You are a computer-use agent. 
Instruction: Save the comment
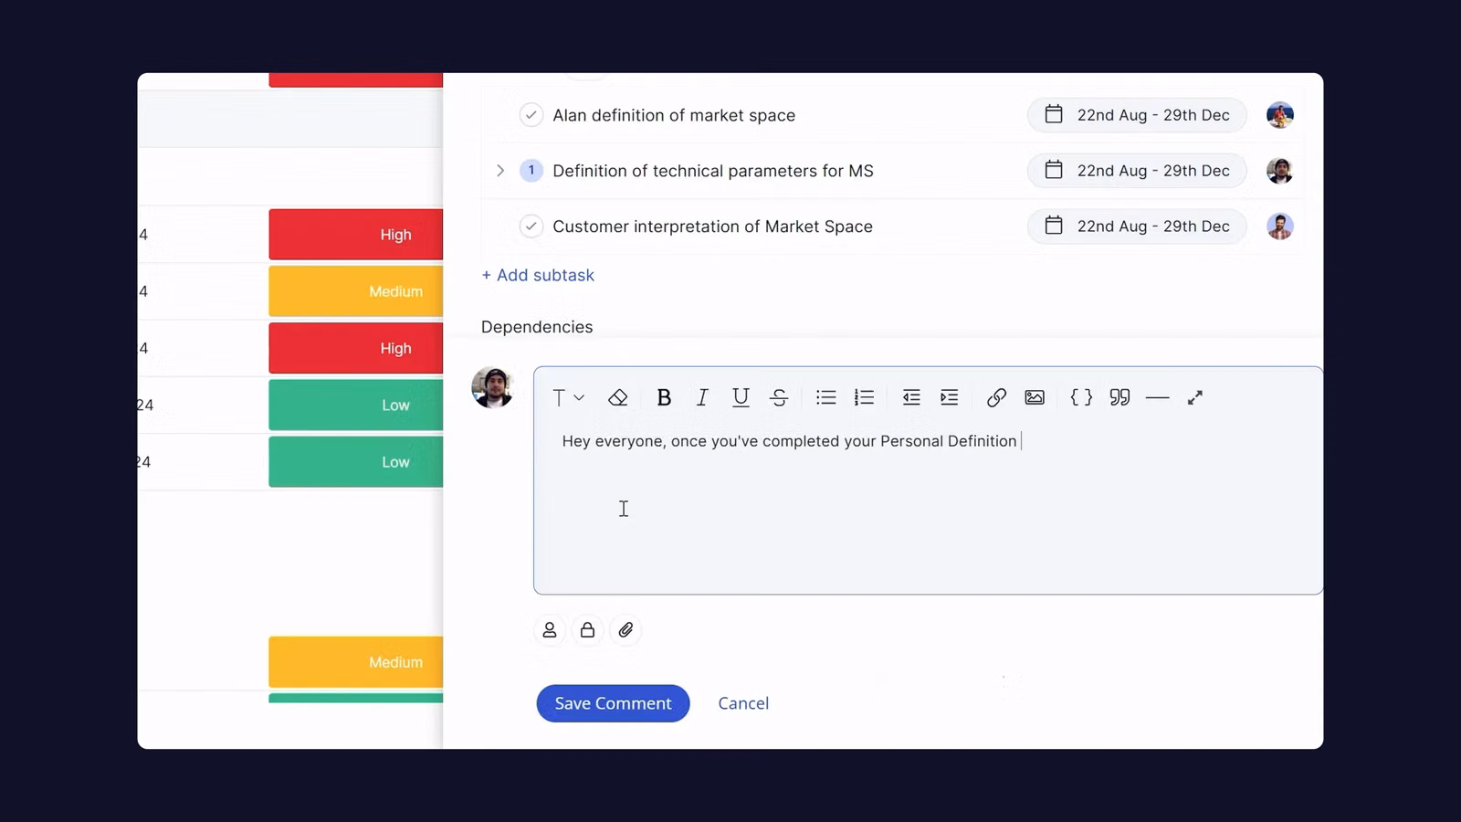(x=613, y=703)
